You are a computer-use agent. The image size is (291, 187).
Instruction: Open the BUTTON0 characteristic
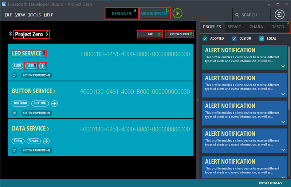pyautogui.click(x=20, y=103)
